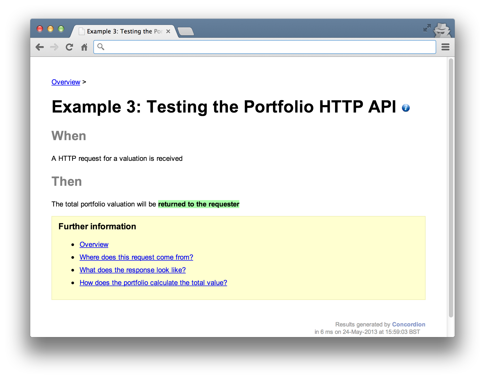Click the forward navigation arrow
The width and height of the screenshot is (485, 379).
54,47
